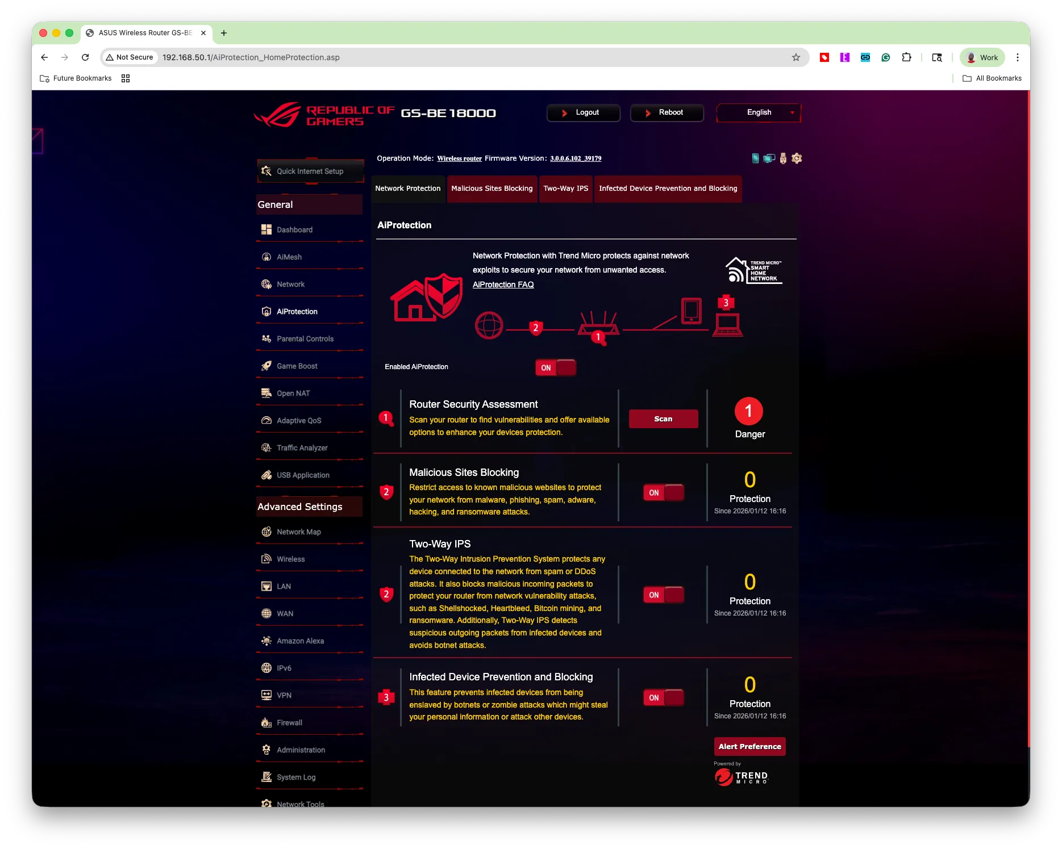
Task: Open the Administration sidebar icon
Action: click(266, 750)
